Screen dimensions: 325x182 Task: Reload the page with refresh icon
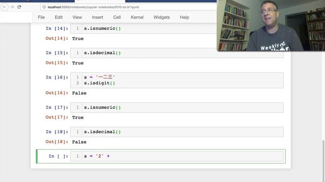[19, 7]
